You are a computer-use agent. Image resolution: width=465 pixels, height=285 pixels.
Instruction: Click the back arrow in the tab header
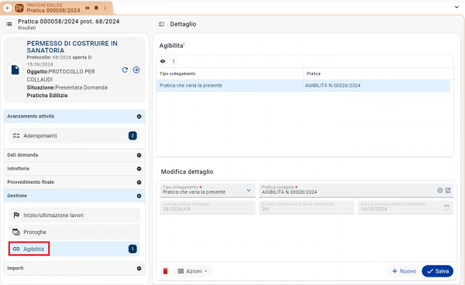pos(8,8)
